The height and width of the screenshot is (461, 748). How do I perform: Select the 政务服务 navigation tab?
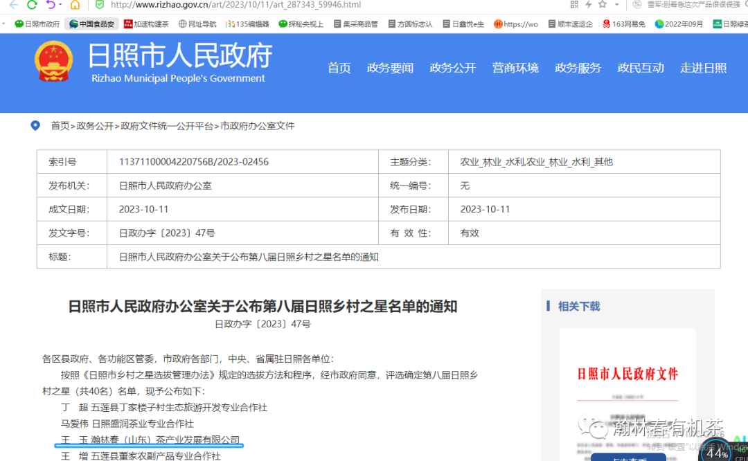pos(578,68)
